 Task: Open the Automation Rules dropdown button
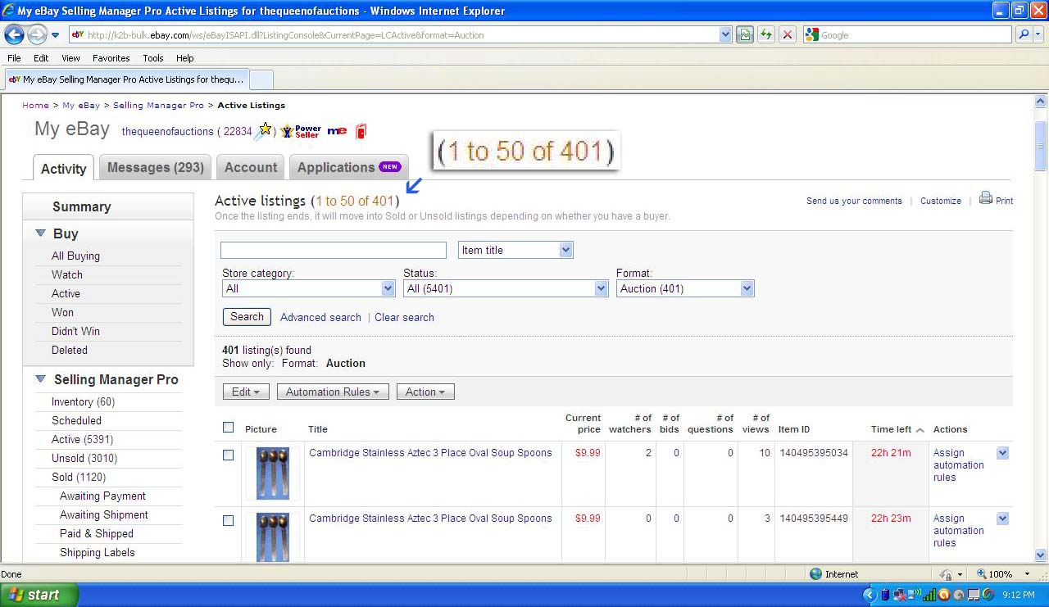click(332, 392)
